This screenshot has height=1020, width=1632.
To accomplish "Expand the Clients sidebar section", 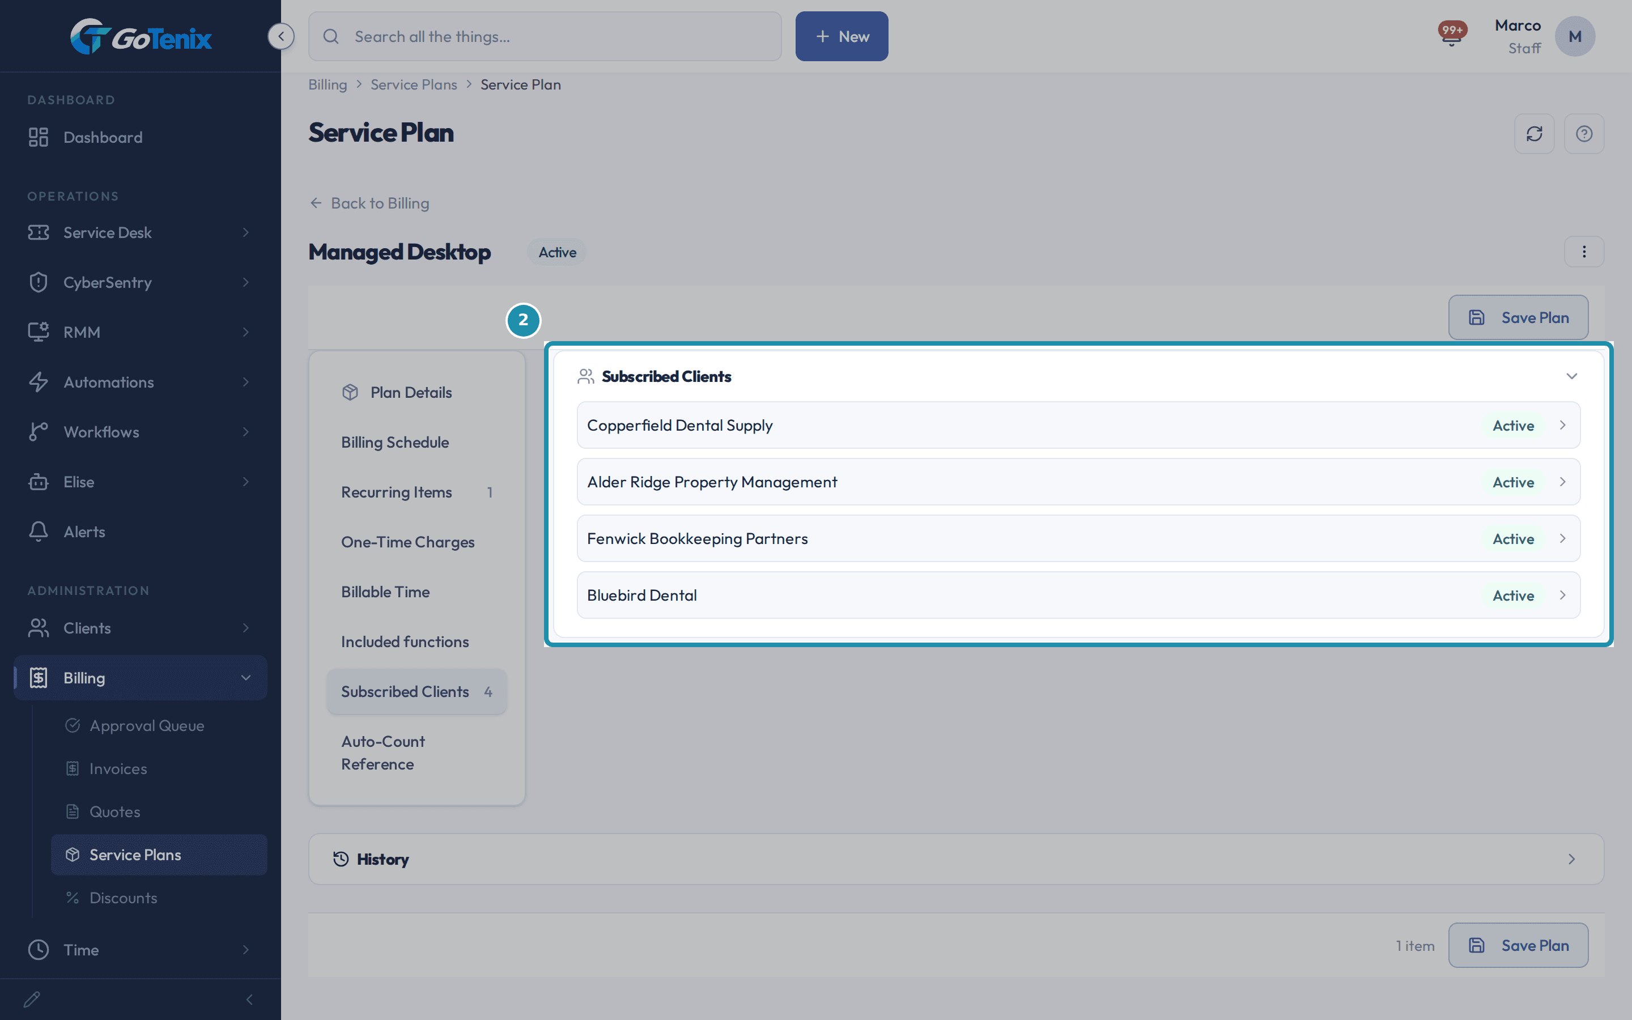I will click(141, 628).
